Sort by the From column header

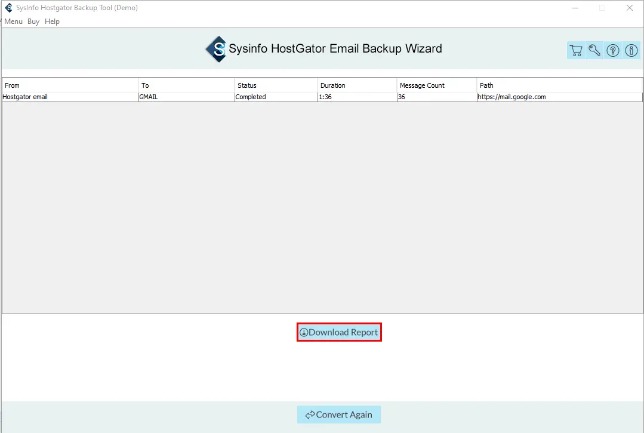(x=70, y=85)
